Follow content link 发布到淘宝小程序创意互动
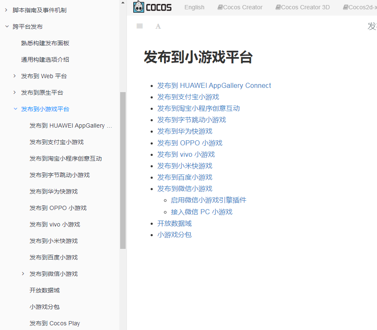 (x=198, y=108)
